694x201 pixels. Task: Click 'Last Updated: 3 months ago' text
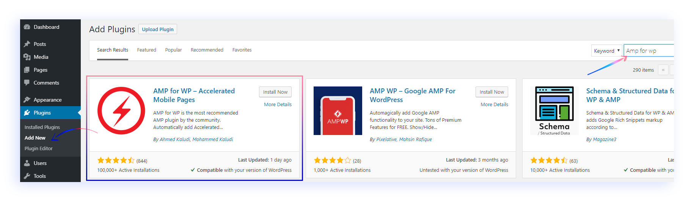(x=477, y=160)
